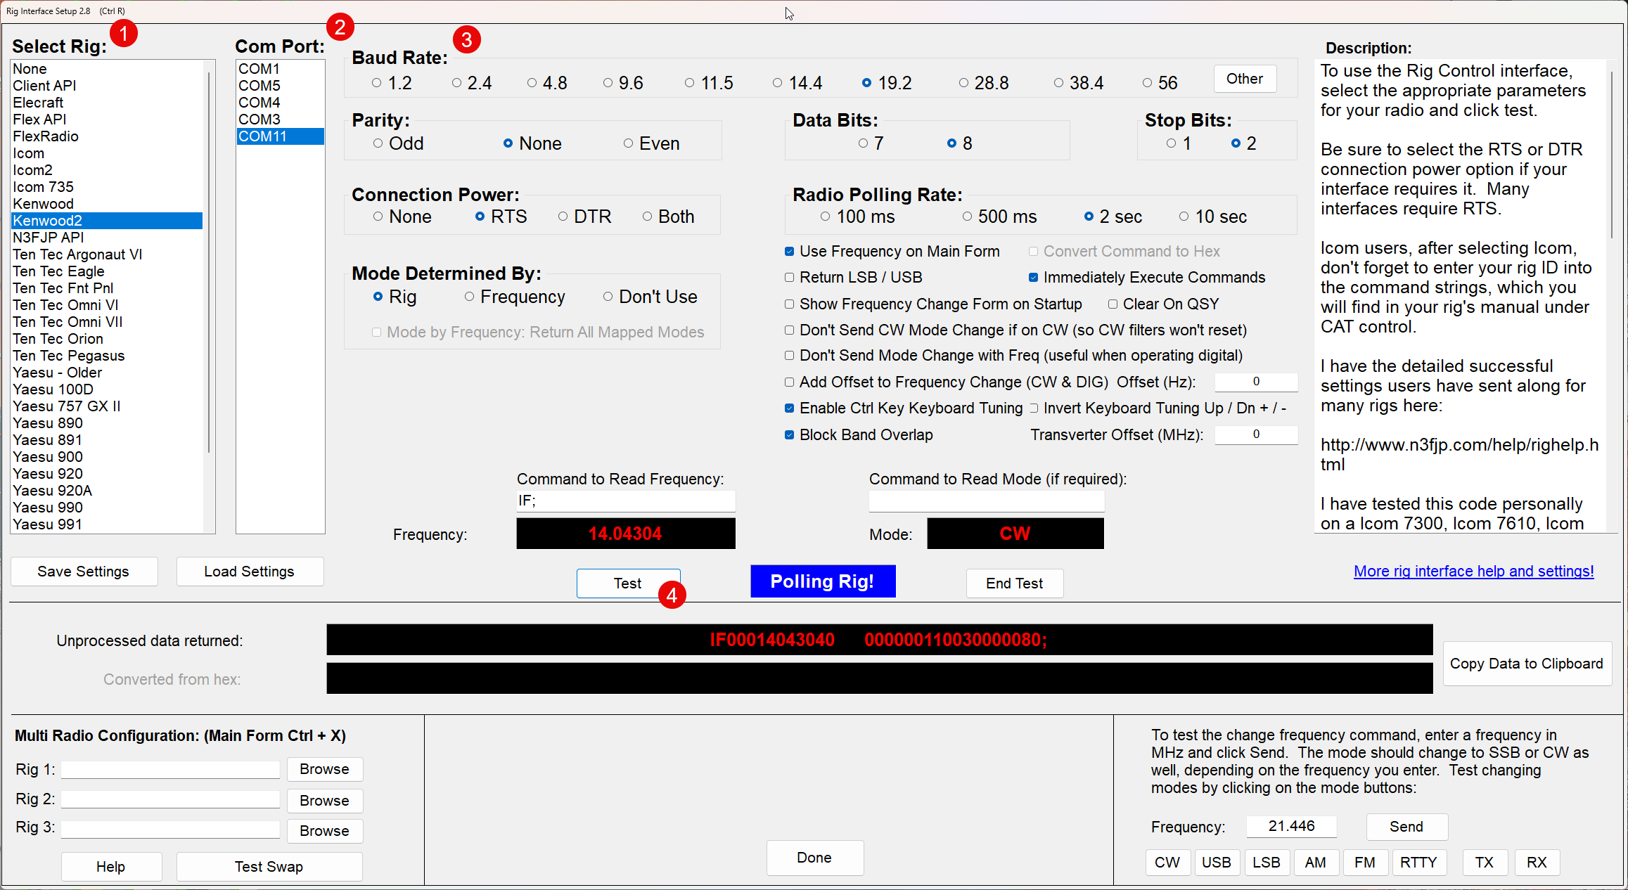Toggle Use Frequency on Main Form

(787, 252)
